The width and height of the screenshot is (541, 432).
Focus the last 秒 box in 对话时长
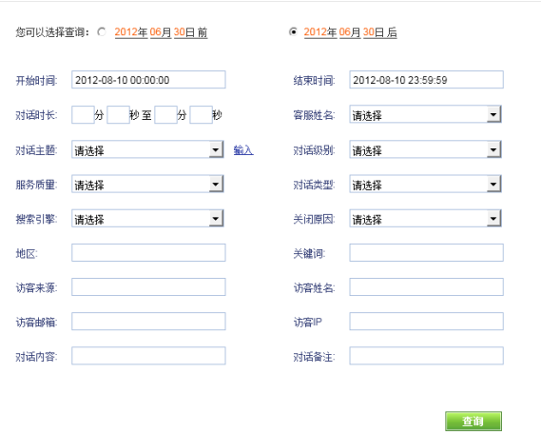tap(202, 114)
